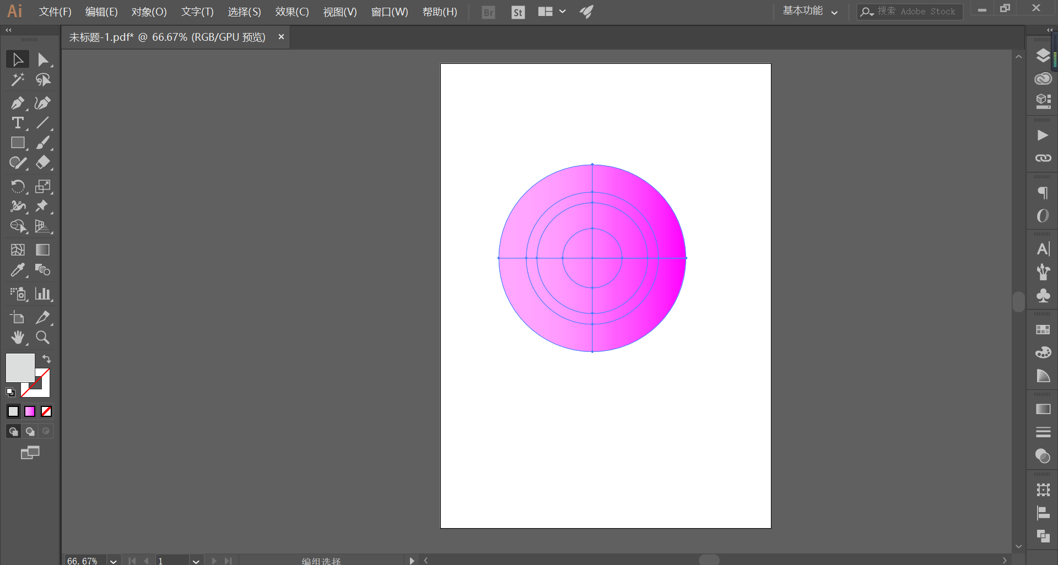Open the Layers panel
This screenshot has width=1058, height=565.
pyautogui.click(x=1043, y=56)
